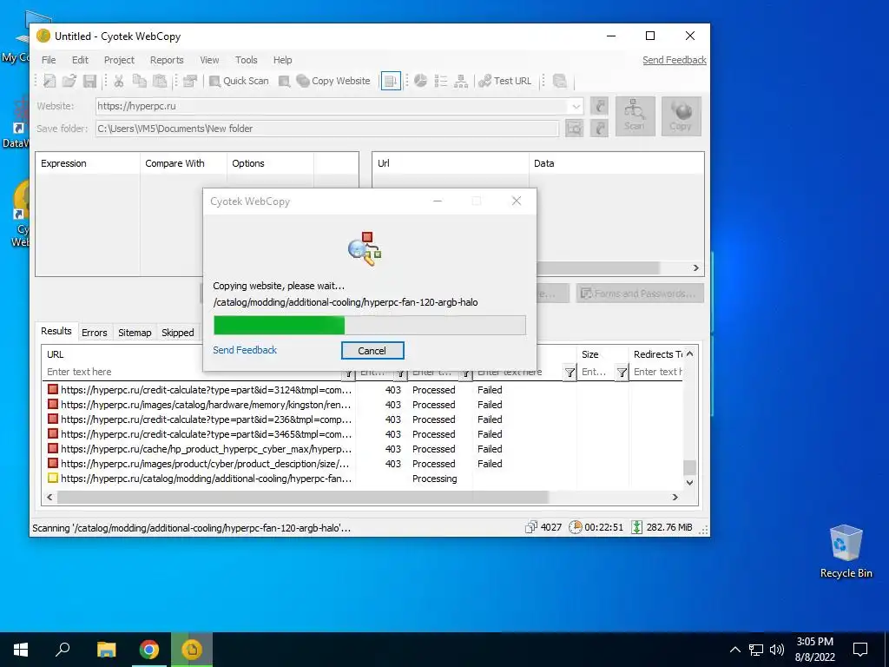Click the go icon beside Website field

[x=599, y=106]
